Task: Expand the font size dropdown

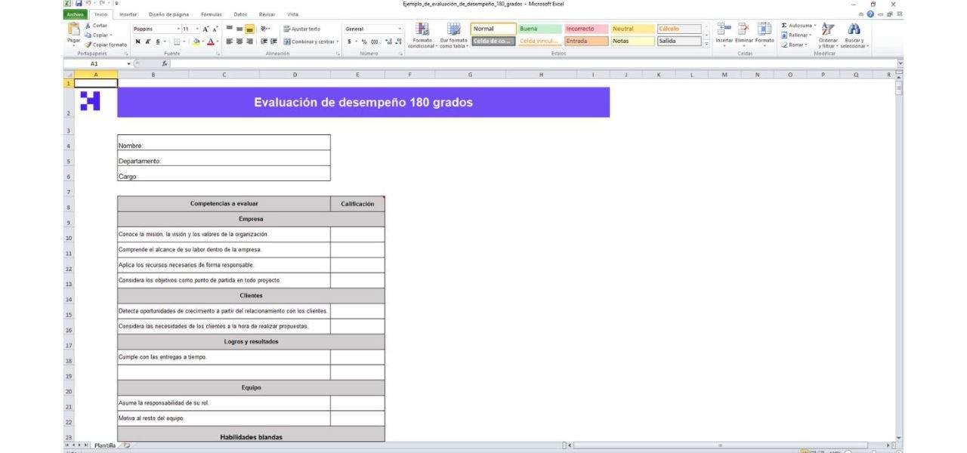Action: click(197, 29)
